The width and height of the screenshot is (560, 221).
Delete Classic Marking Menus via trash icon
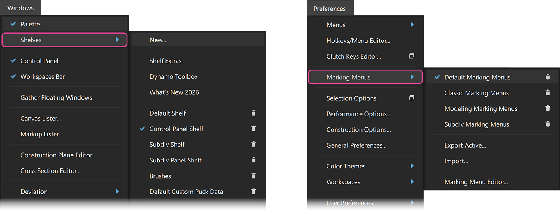coord(548,93)
